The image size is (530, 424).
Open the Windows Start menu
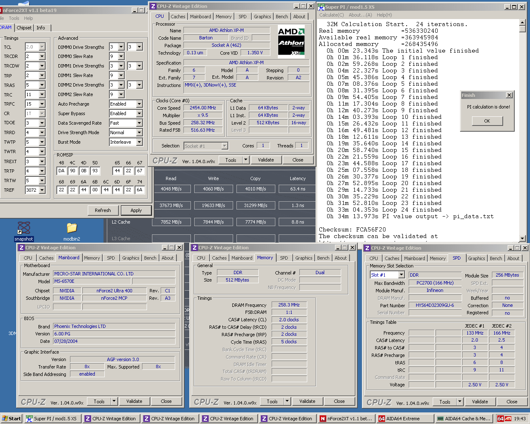pos(11,419)
